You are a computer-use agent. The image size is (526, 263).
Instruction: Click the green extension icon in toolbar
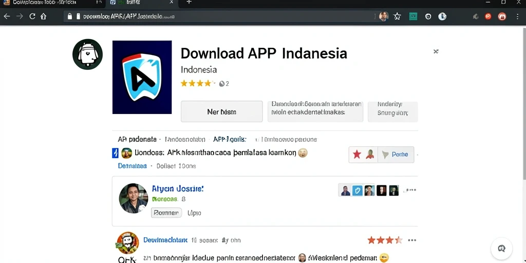414,16
